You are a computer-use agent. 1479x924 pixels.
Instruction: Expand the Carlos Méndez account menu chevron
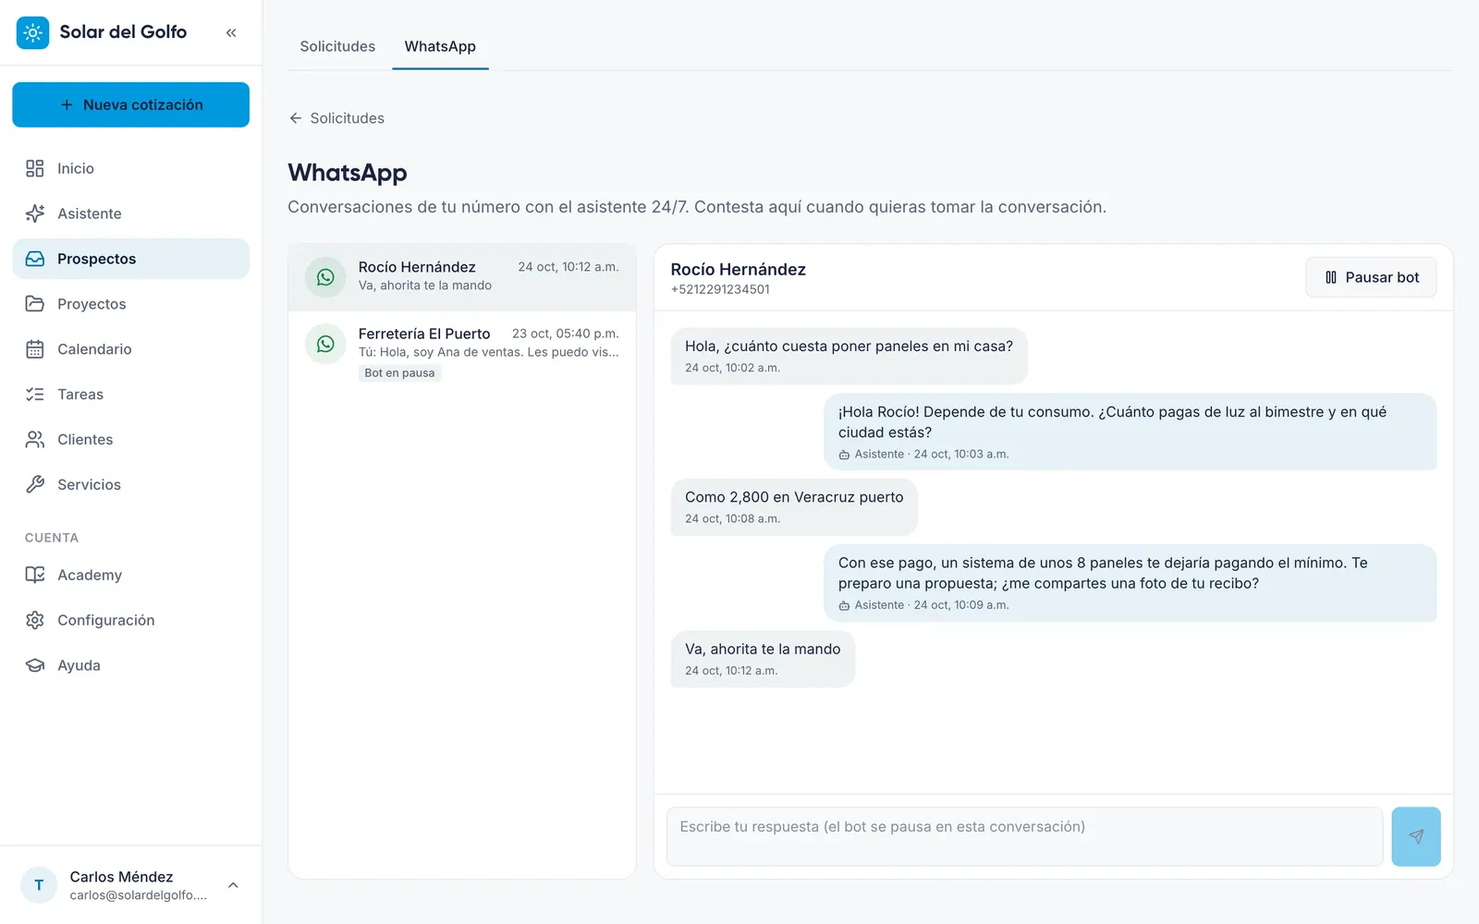point(233,885)
